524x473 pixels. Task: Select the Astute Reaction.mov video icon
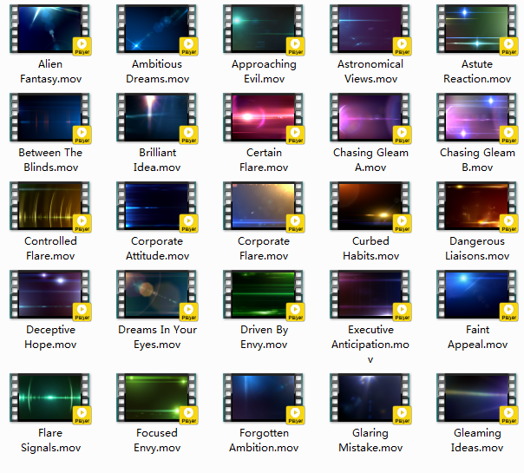tap(477, 29)
